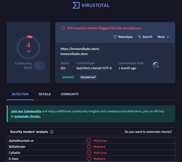This screenshot has width=182, height=162.
Task: Click the 1 month ago analysis date
Action: tap(127, 68)
